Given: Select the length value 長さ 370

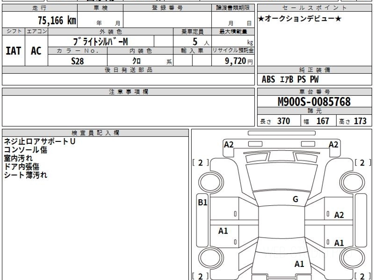Looking at the screenshot, I should [275, 121].
